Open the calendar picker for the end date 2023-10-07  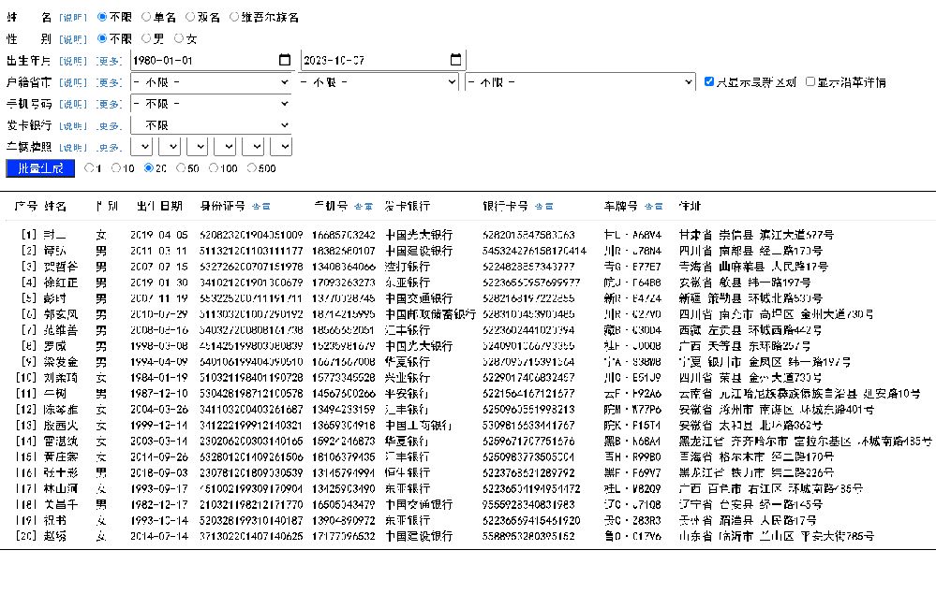click(454, 59)
